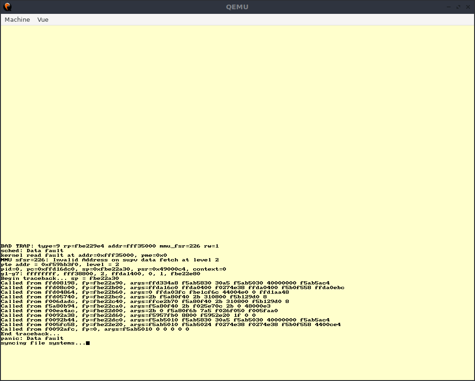Click the 'End traceback...' line
Image resolution: width=475 pixels, height=381 pixels.
click(30, 334)
